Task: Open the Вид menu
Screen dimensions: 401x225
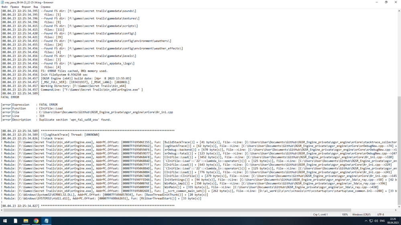Action: tap(36, 7)
